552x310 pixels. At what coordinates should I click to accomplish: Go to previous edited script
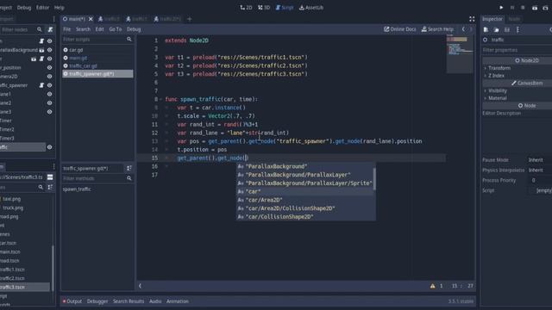point(463,29)
